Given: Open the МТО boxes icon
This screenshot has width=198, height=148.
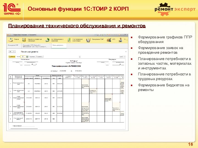Looking at the screenshot, I should 109,40.
